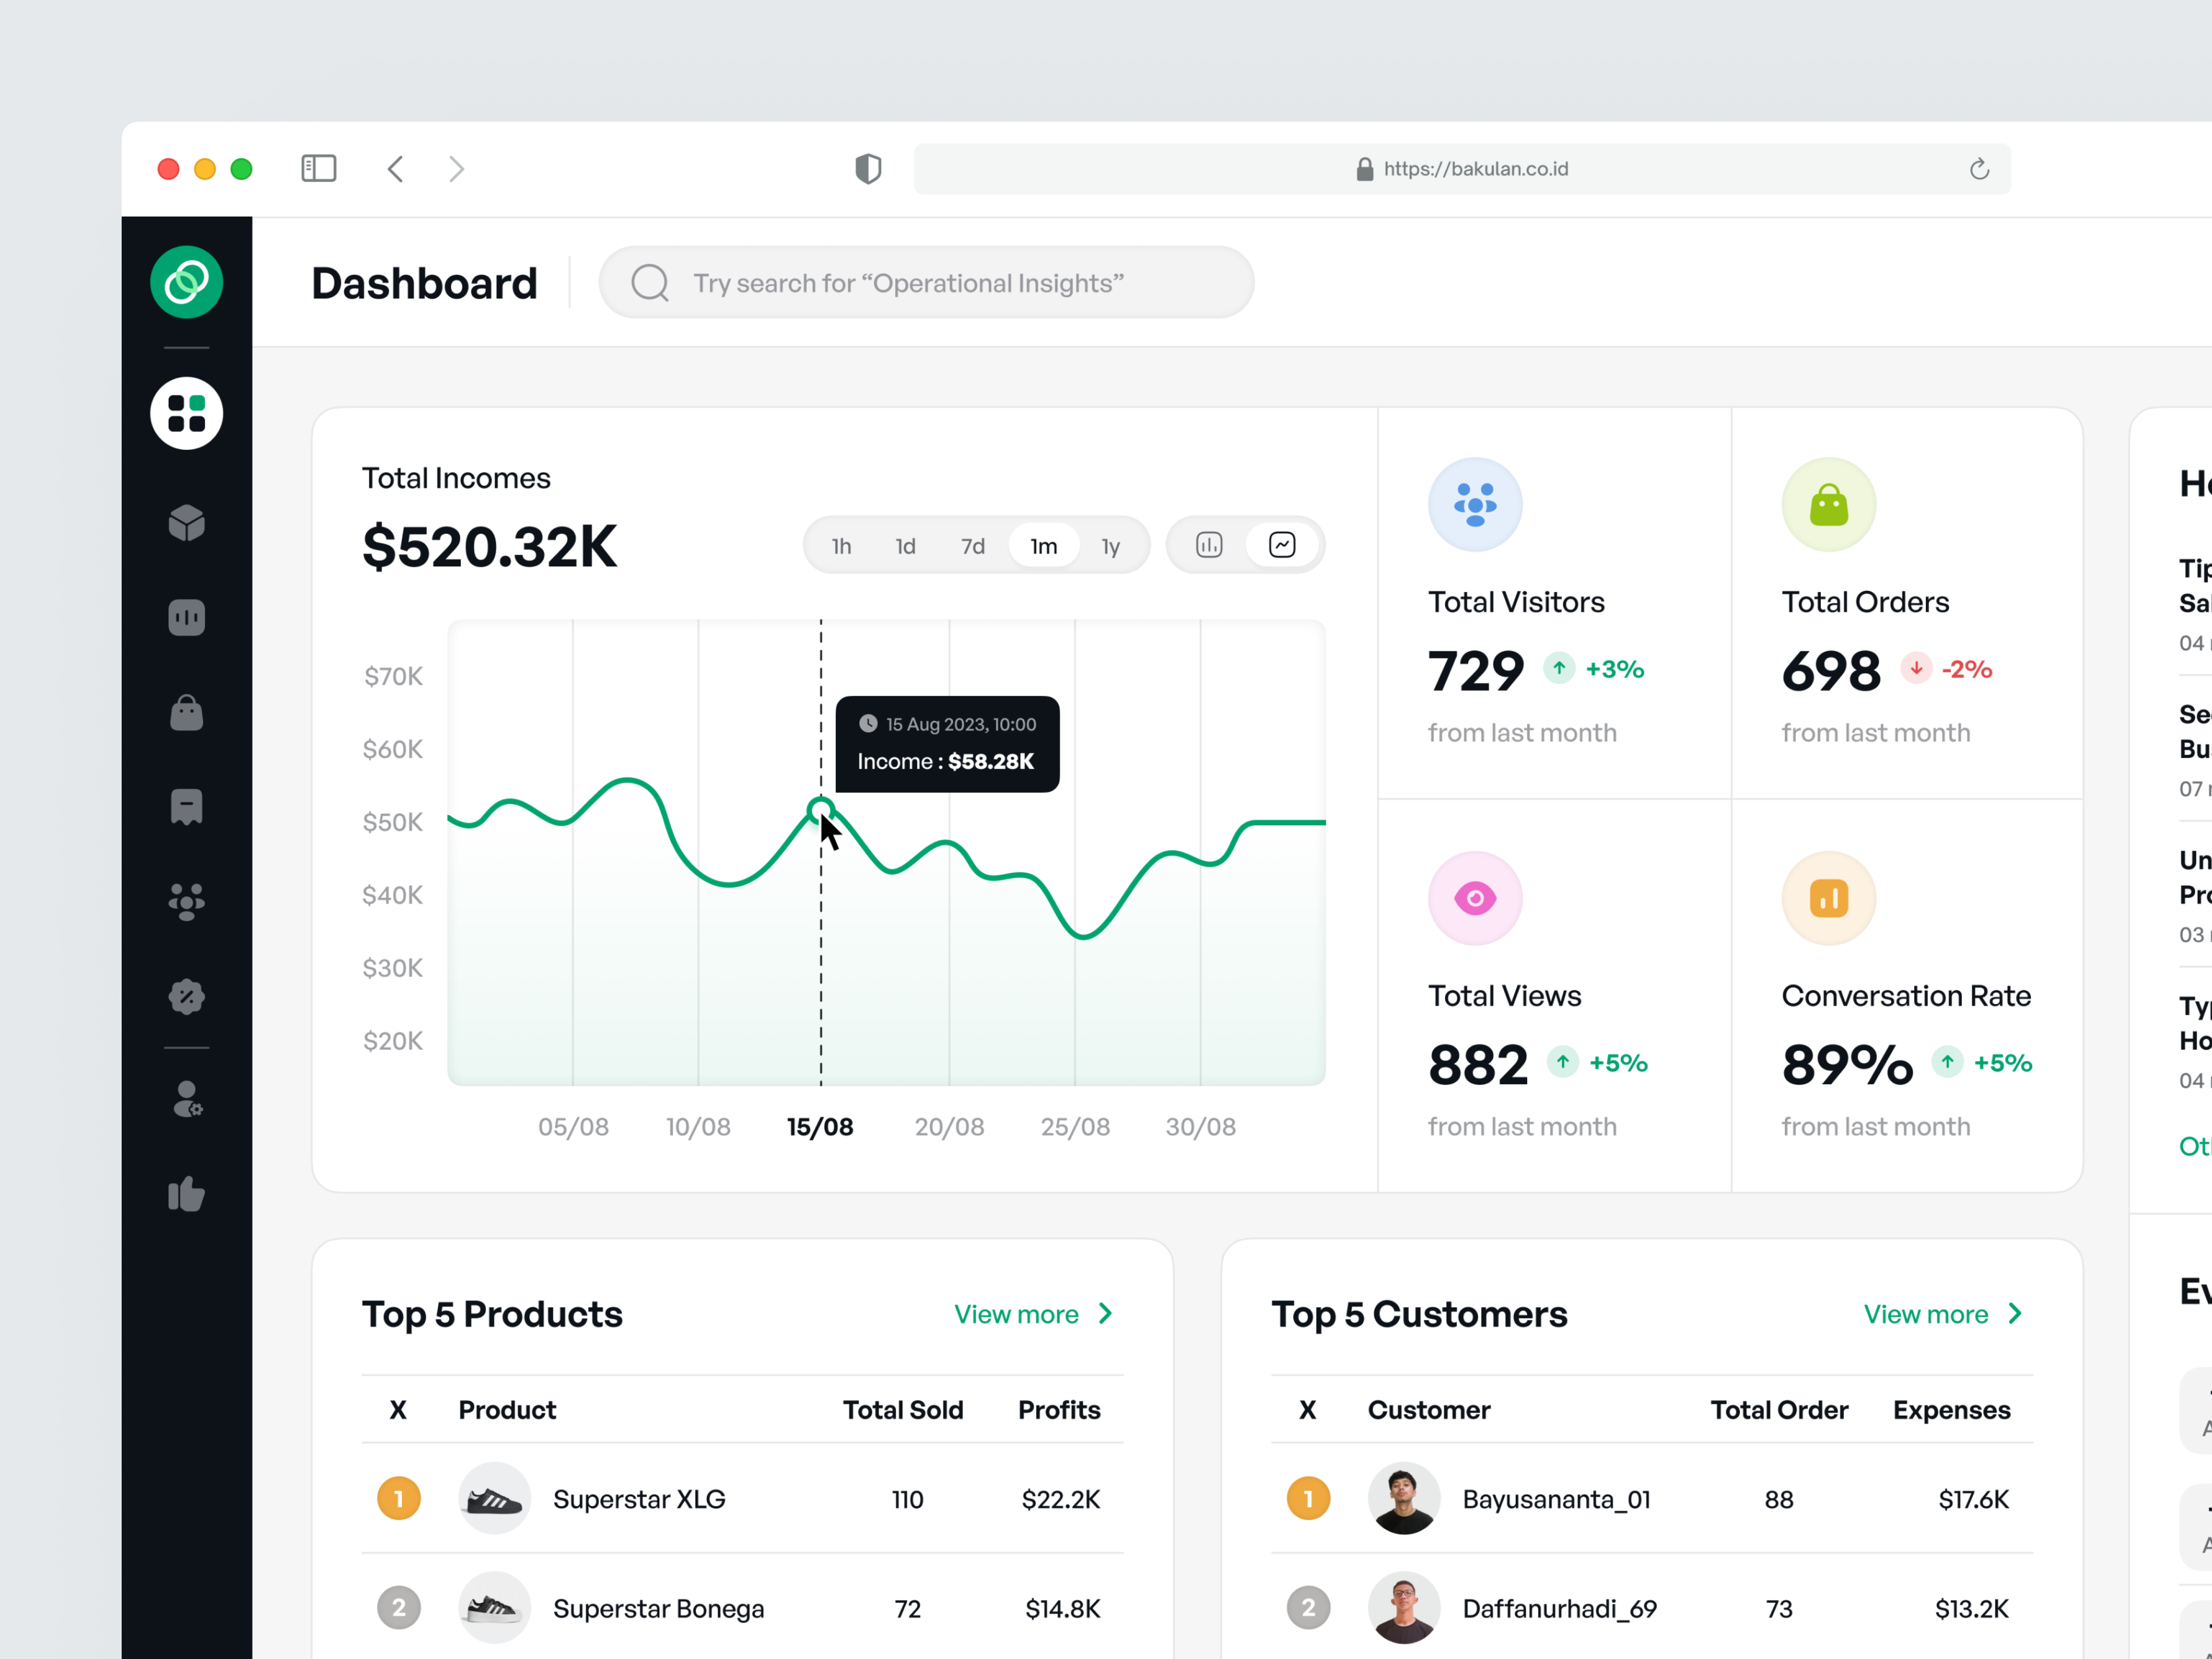2212x1659 pixels.
Task: Click the Operational Insights search field
Action: click(x=925, y=283)
